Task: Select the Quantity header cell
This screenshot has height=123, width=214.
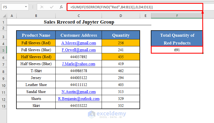Action: tap(121, 35)
